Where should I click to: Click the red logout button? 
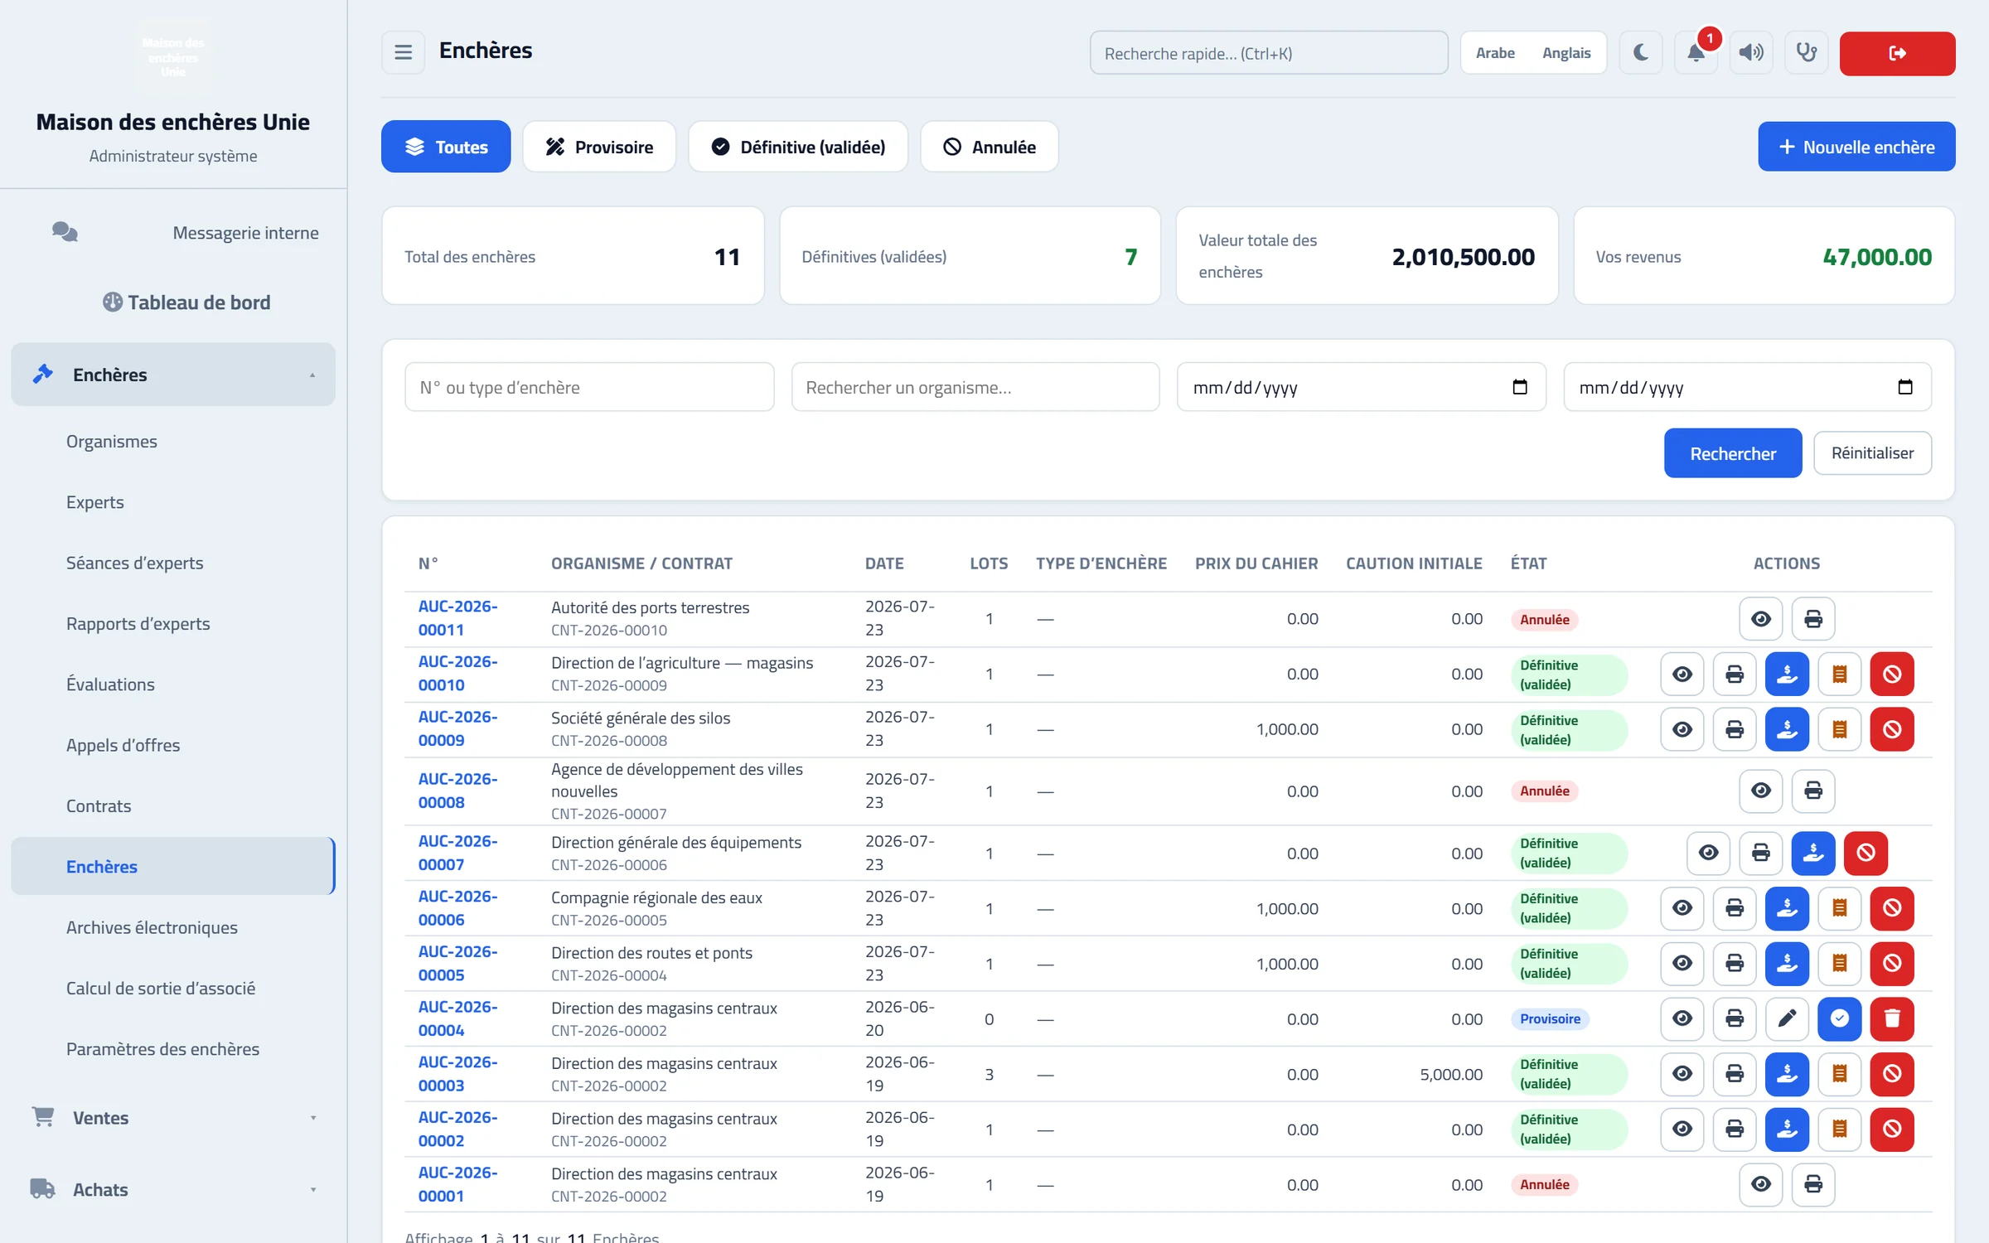(x=1897, y=53)
